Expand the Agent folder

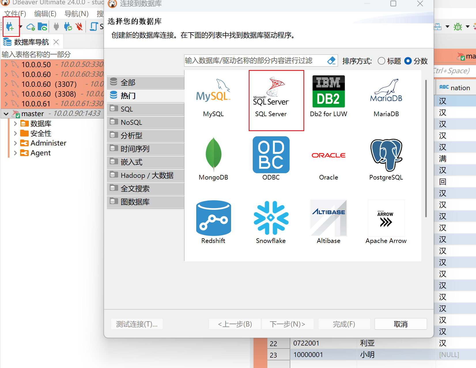tap(16, 153)
